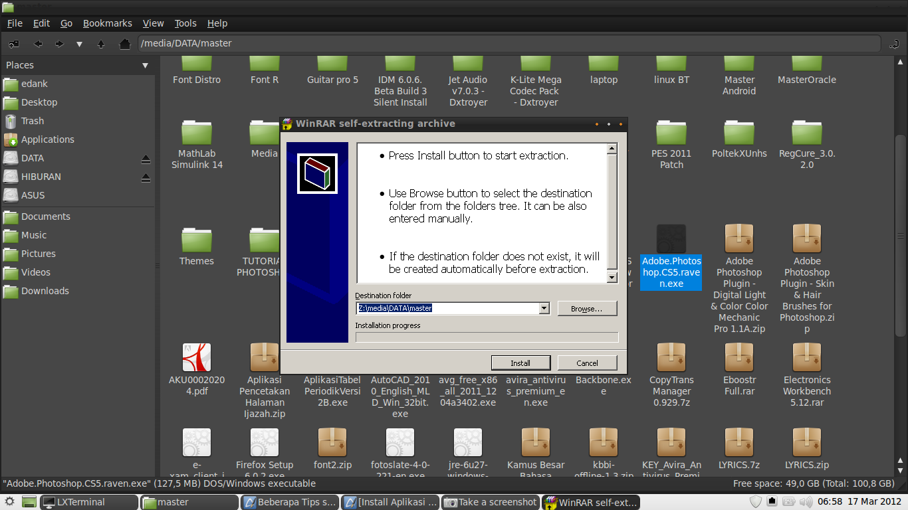The image size is (908, 510).
Task: Click the Destination folder text field
Action: click(448, 308)
